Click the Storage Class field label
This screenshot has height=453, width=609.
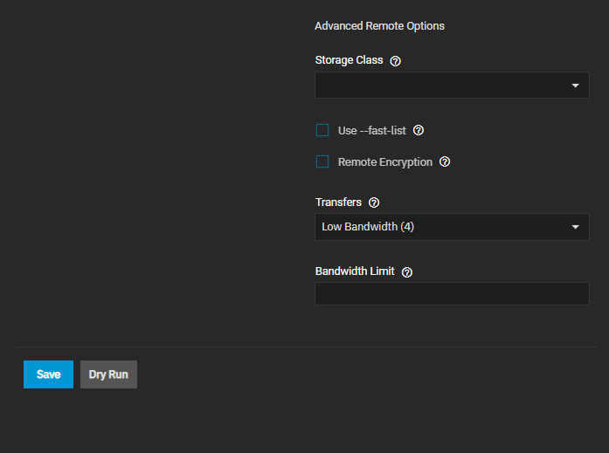pos(349,60)
